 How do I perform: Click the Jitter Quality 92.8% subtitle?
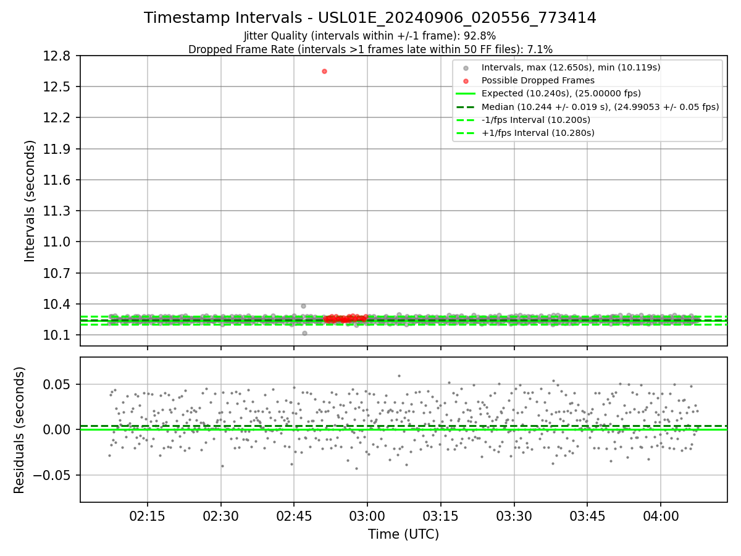[x=370, y=36]
